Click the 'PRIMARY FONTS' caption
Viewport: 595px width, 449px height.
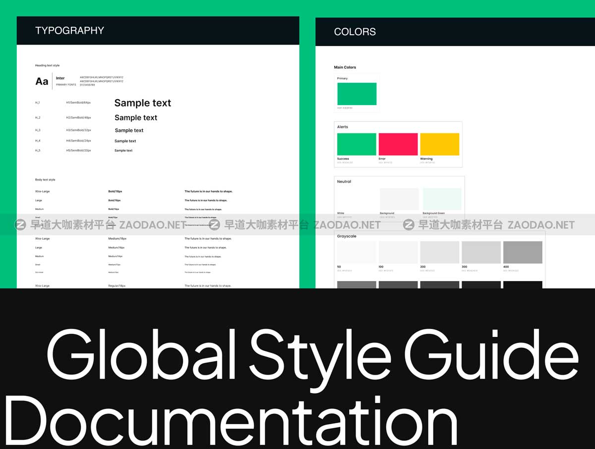(66, 85)
